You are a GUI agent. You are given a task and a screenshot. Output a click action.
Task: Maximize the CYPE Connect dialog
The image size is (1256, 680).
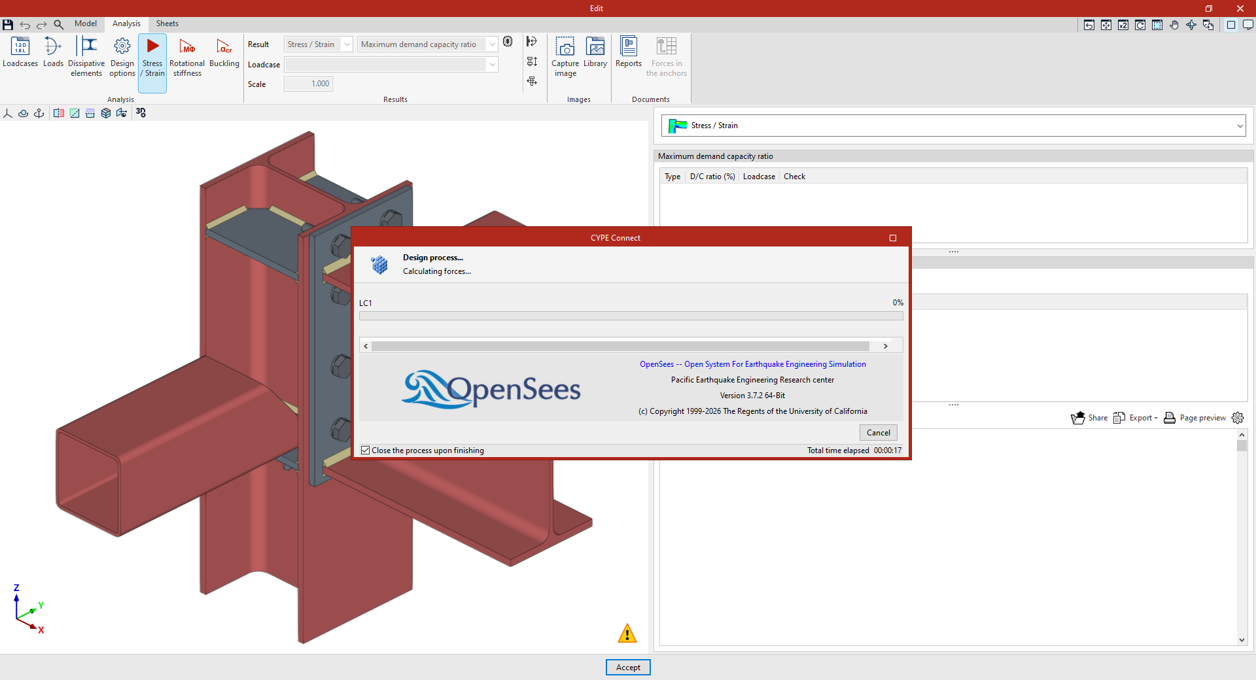(893, 238)
